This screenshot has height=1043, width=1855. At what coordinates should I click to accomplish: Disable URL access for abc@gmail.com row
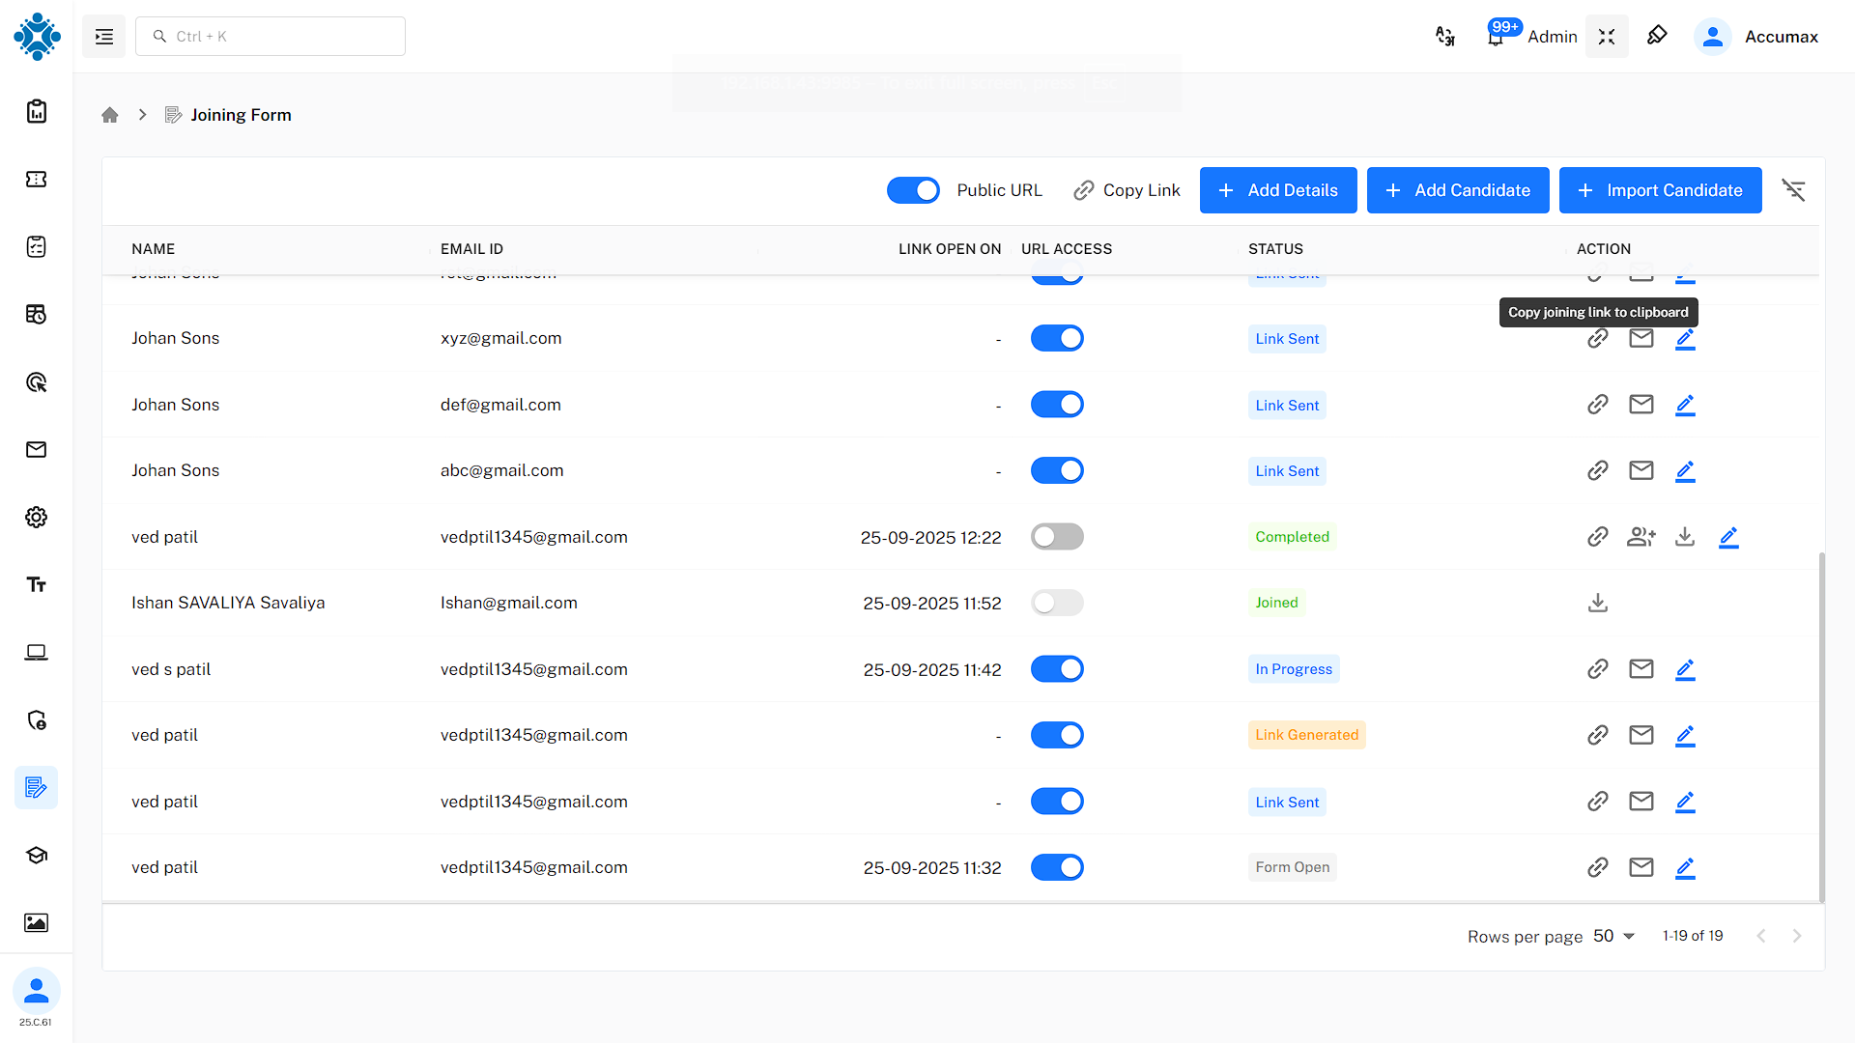tap(1057, 470)
